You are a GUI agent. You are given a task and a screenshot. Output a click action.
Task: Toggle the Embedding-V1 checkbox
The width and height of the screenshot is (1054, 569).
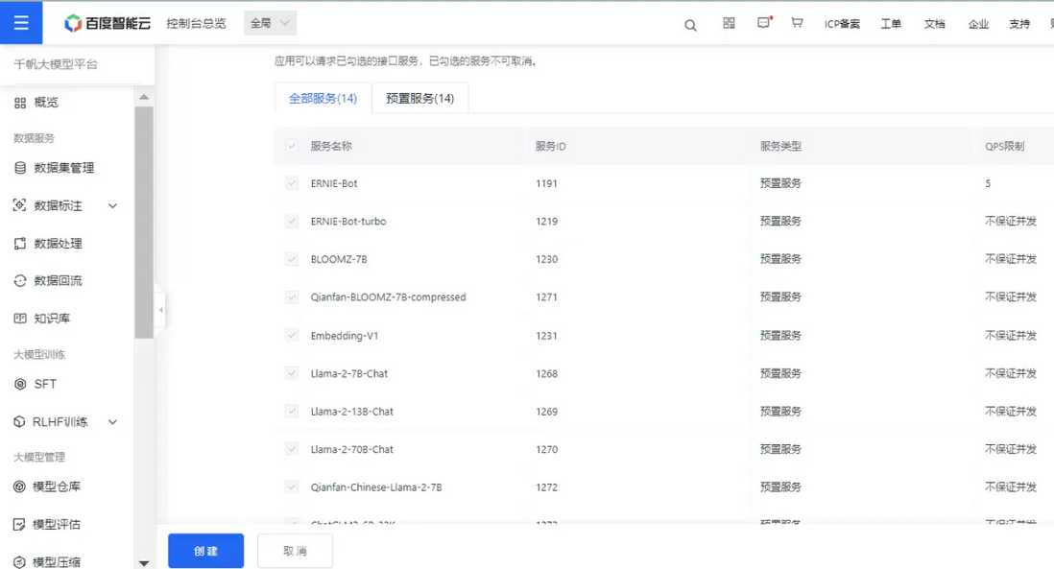coord(291,335)
